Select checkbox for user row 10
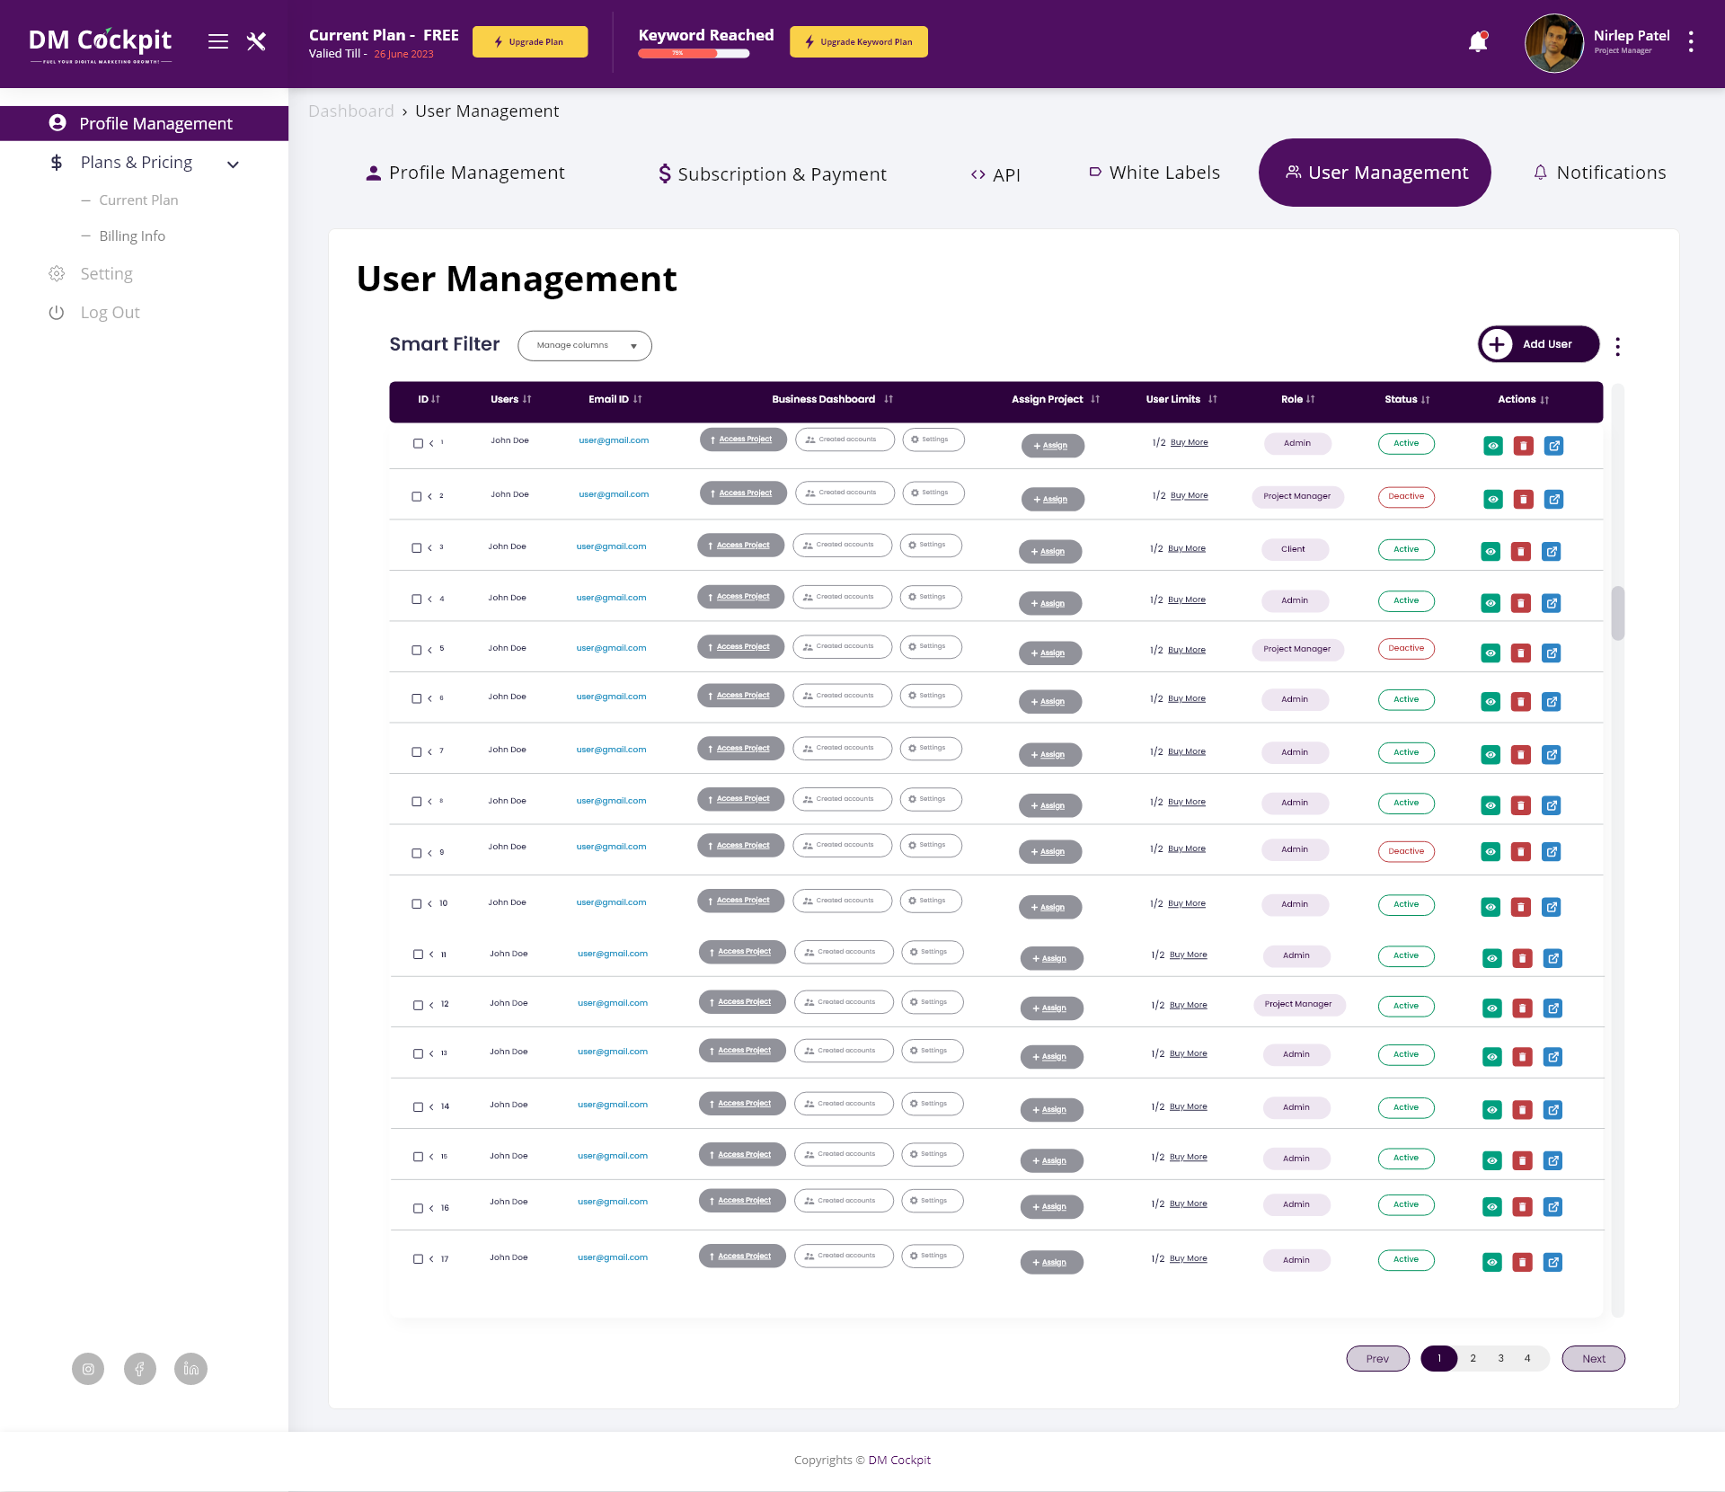This screenshot has height=1492, width=1725. click(x=417, y=904)
